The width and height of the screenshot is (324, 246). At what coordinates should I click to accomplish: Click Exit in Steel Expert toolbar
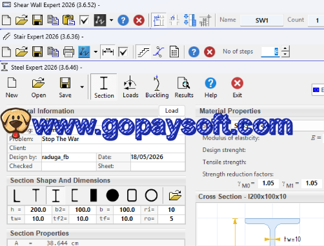click(x=238, y=87)
